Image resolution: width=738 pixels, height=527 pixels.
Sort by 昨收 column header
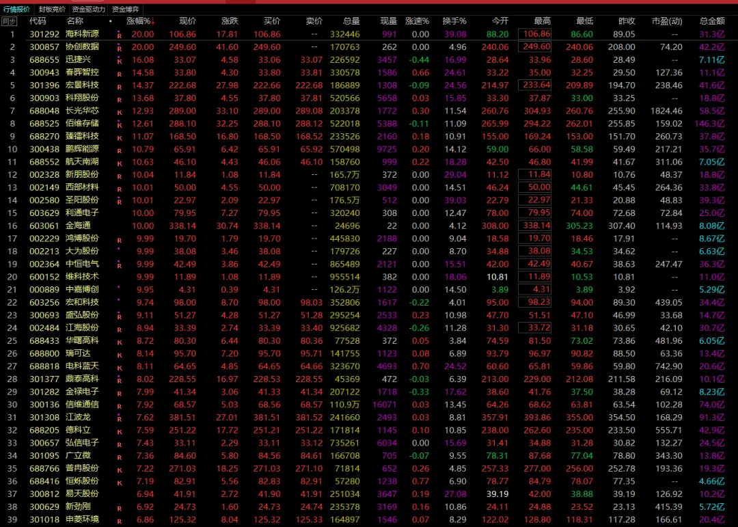click(627, 21)
